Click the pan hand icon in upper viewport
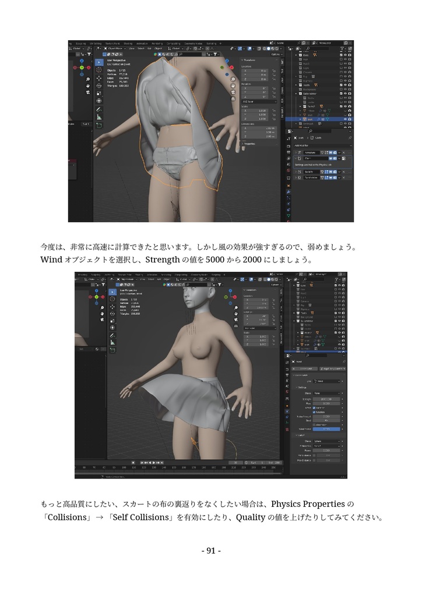 click(233, 86)
